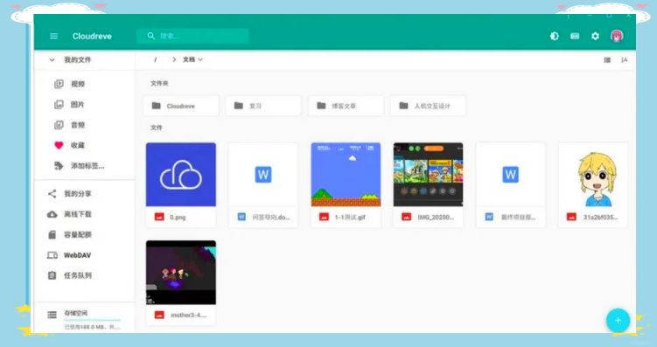Open the 复习 folder
The image size is (657, 347).
pyautogui.click(x=263, y=106)
